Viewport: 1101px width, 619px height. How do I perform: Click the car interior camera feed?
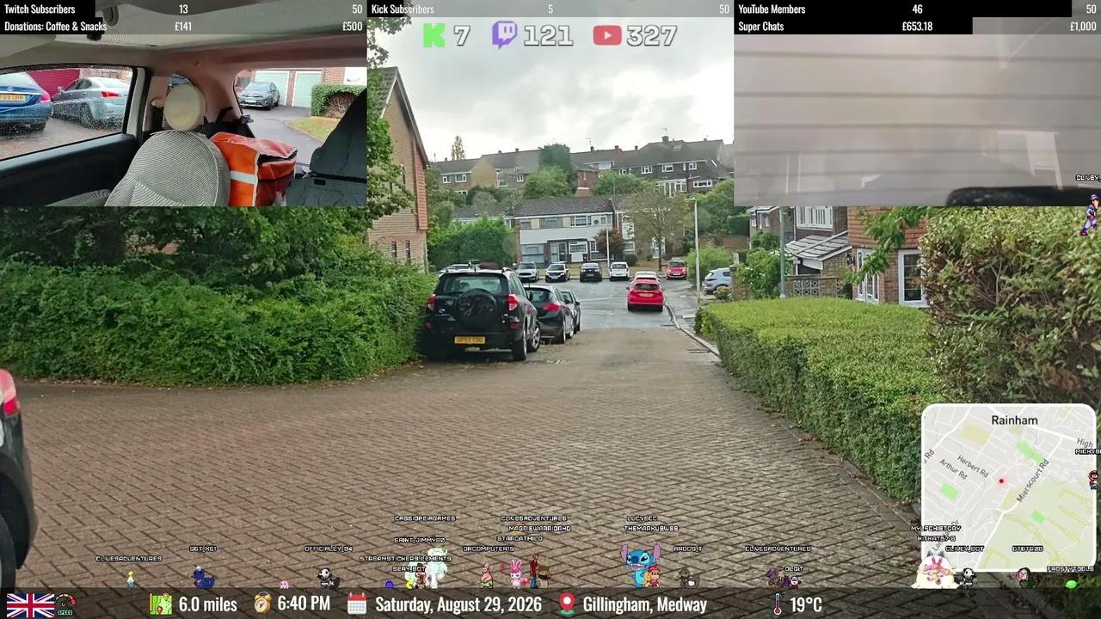tap(183, 120)
